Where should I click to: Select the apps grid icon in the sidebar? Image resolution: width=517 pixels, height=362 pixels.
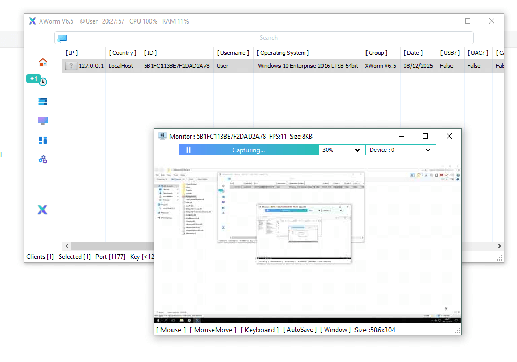click(x=42, y=140)
